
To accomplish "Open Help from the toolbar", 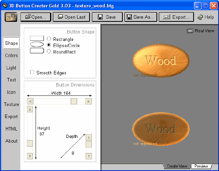I will [x=206, y=17].
